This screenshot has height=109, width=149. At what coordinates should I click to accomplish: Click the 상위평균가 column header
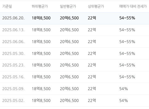click(x=96, y=6)
